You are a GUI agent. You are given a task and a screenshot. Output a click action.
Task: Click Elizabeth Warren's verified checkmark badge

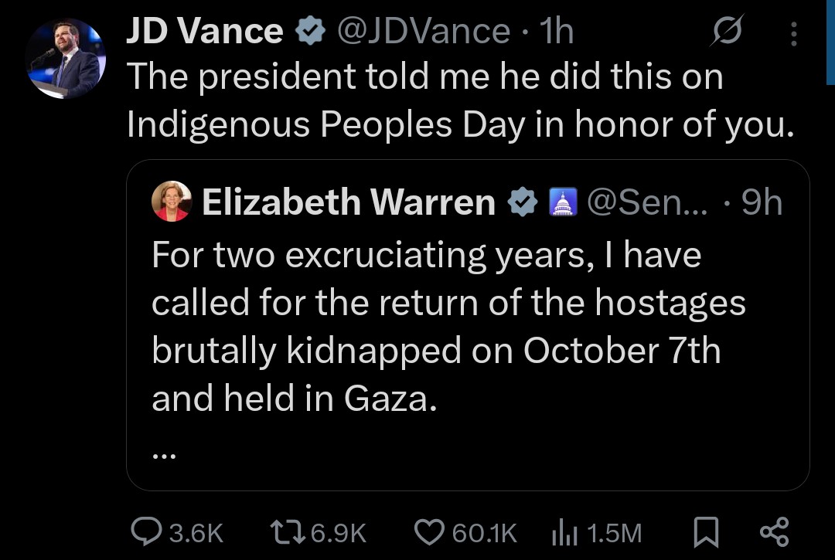pos(523,202)
